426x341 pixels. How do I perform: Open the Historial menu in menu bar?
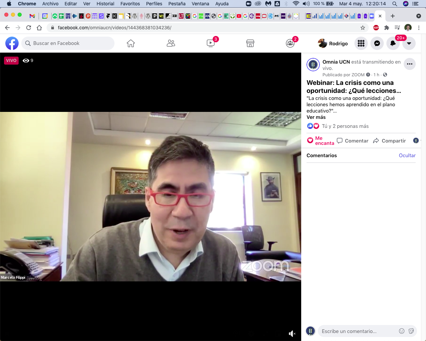point(105,4)
